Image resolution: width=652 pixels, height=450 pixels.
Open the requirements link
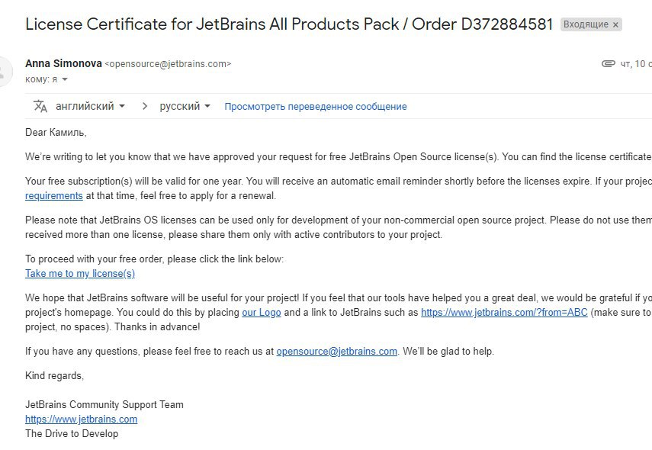click(54, 196)
